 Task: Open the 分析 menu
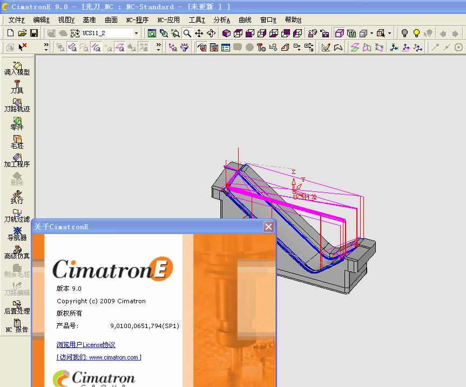(x=222, y=20)
